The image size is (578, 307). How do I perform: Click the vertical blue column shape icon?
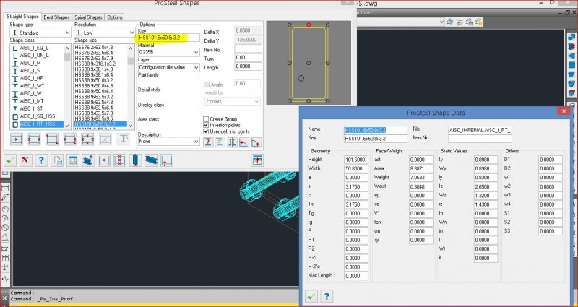coord(135,160)
